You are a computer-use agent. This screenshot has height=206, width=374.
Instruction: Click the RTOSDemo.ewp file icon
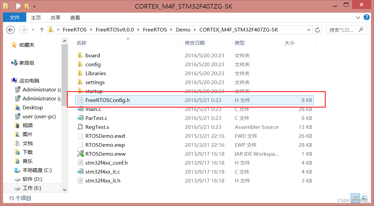[80, 145]
